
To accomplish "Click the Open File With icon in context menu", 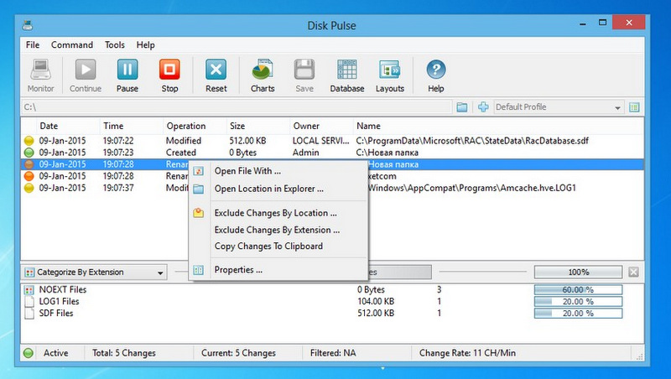I will click(198, 171).
